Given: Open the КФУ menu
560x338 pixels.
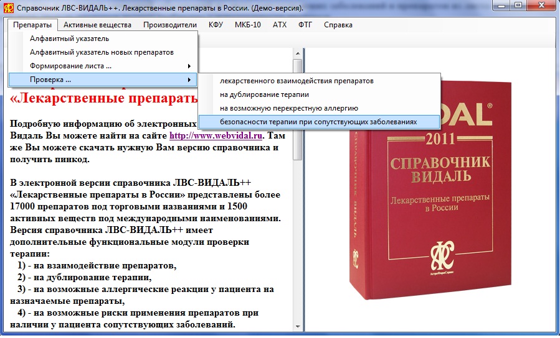Looking at the screenshot, I should (x=216, y=25).
